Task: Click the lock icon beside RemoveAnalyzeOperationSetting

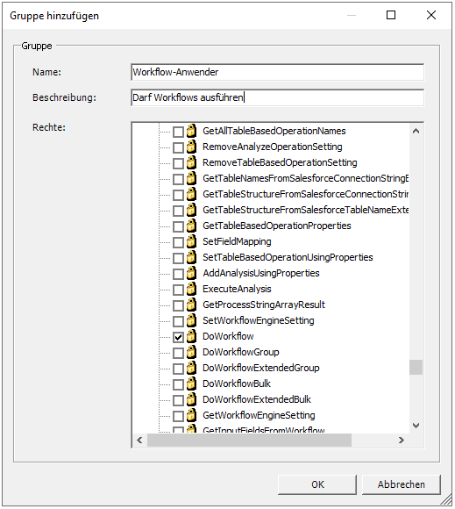Action: point(191,147)
